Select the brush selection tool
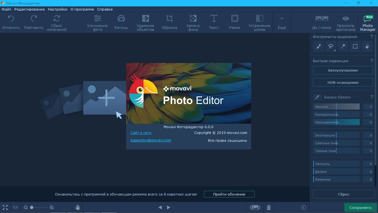This screenshot has width=378, height=213. click(319, 46)
